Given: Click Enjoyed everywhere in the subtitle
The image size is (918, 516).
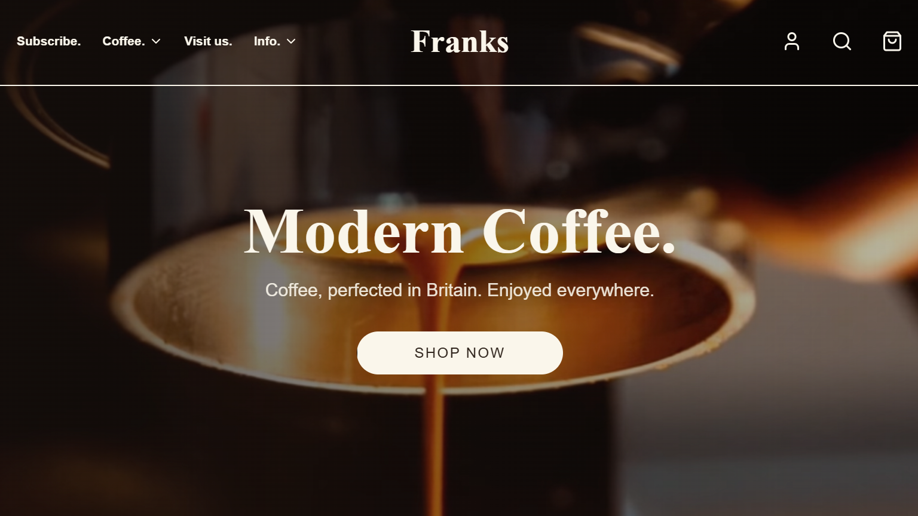Looking at the screenshot, I should [571, 290].
